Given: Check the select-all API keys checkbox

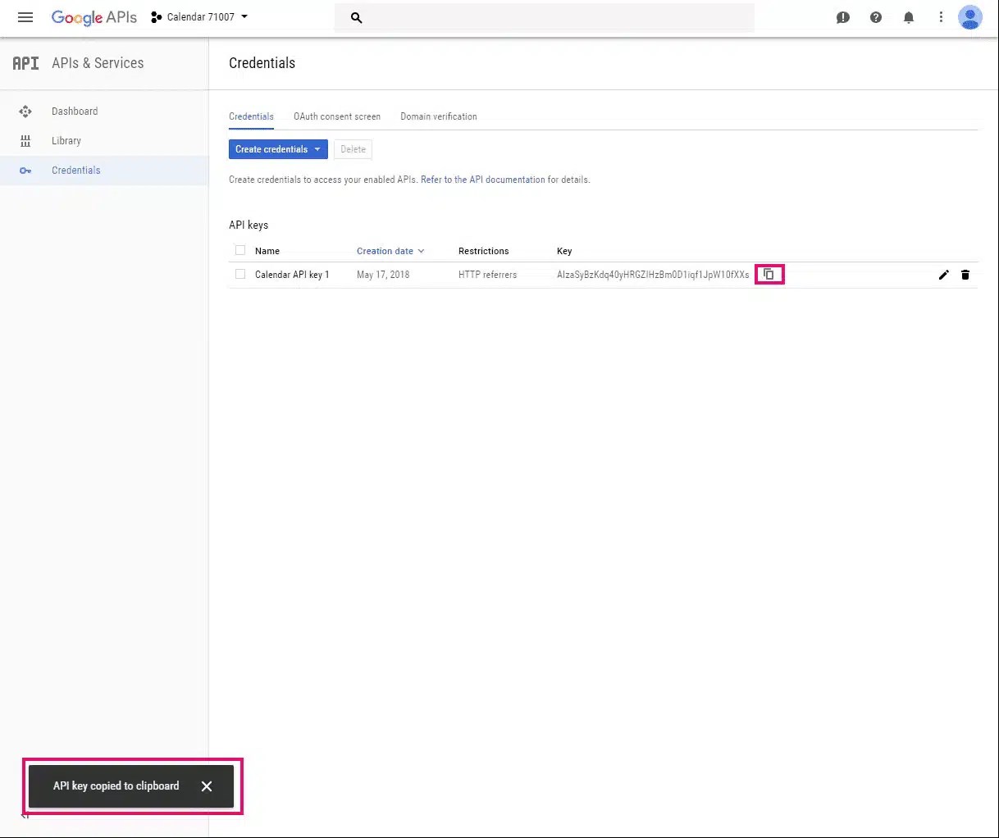Looking at the screenshot, I should coord(239,250).
